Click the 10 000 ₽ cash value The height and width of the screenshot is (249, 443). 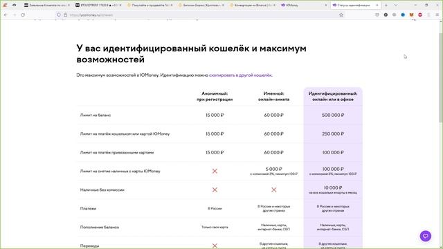pyautogui.click(x=333, y=187)
